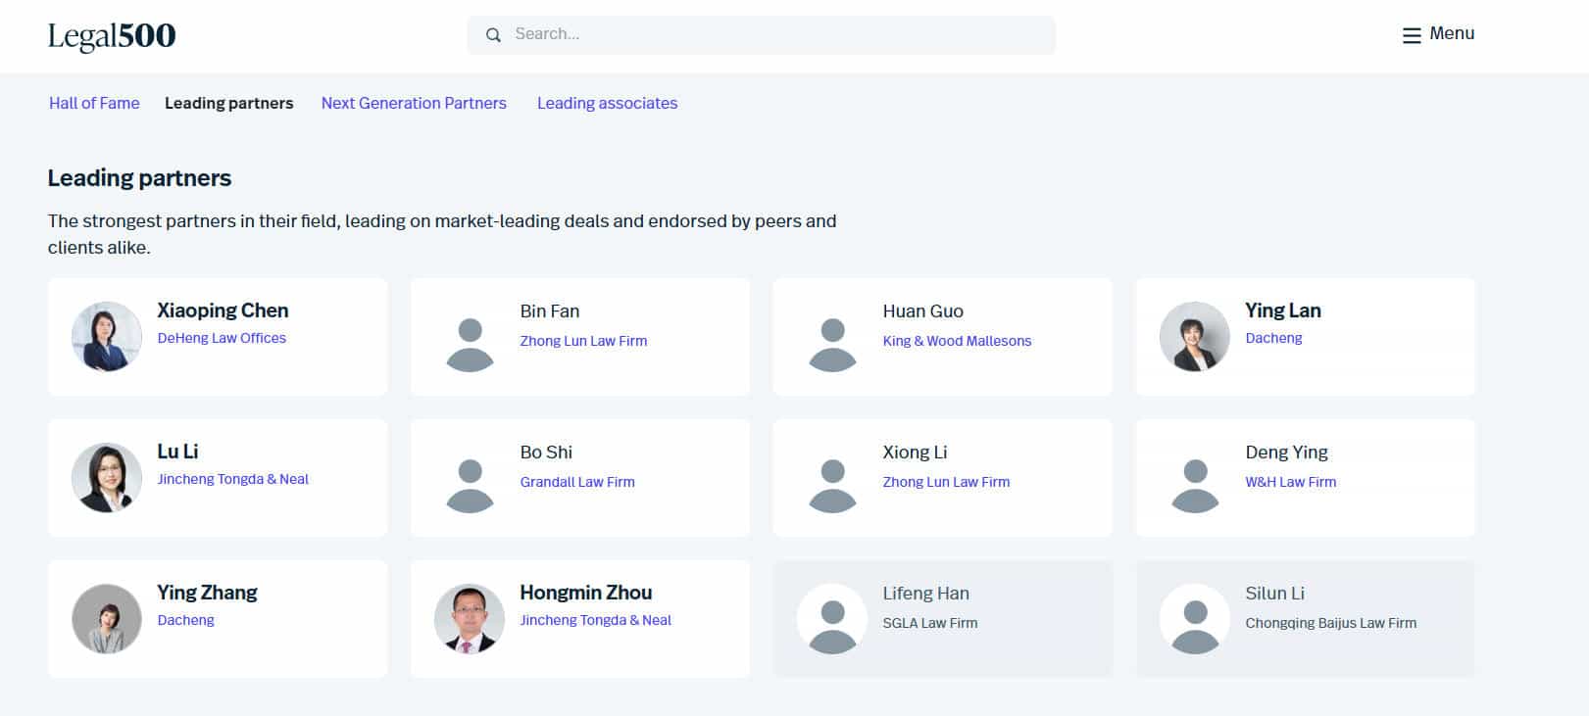Open Lu Li's profile photo
The width and height of the screenshot is (1589, 716).
tap(107, 478)
